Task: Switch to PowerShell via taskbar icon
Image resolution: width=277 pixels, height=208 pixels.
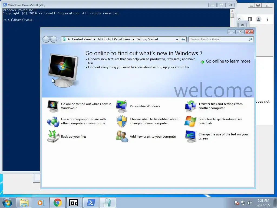Action: click(91, 203)
